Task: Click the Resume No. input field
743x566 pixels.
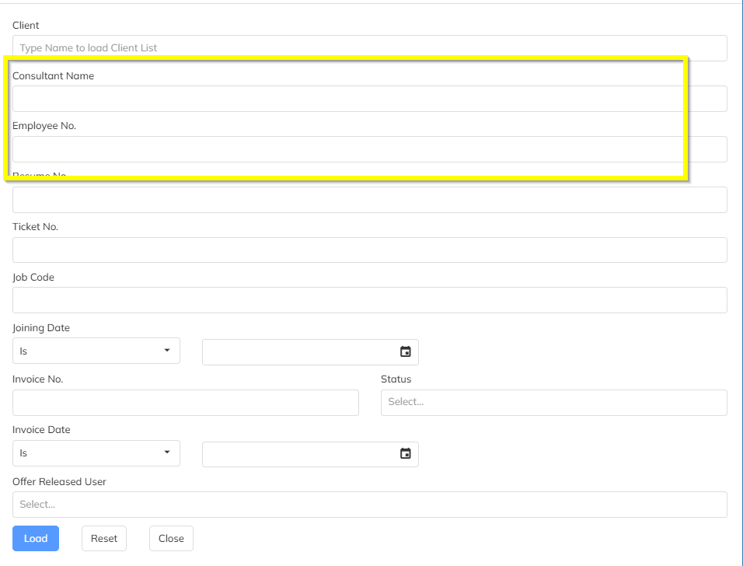Action: (369, 200)
